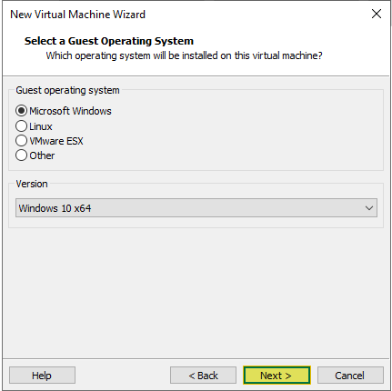Click the Microsoft Windows label text
The width and height of the screenshot is (392, 391).
[70, 111]
